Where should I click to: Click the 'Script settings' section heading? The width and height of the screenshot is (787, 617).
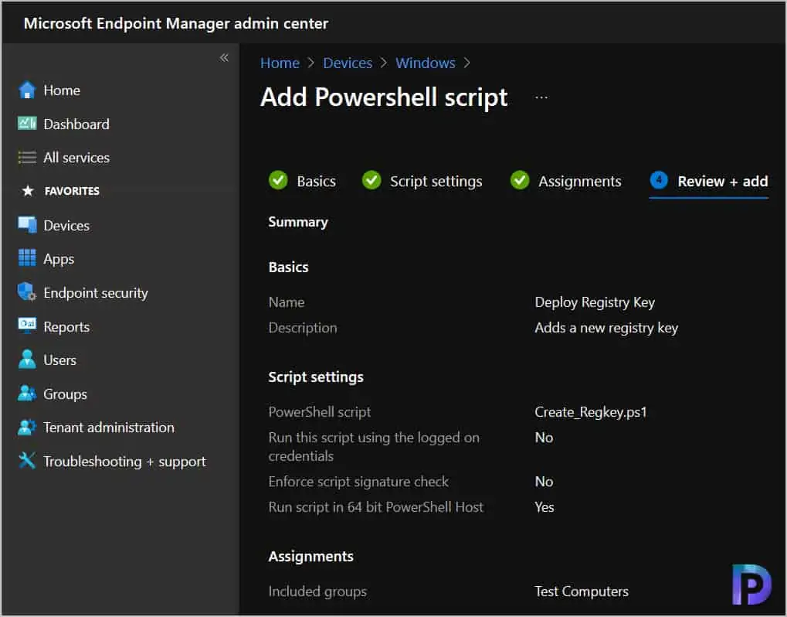(316, 377)
